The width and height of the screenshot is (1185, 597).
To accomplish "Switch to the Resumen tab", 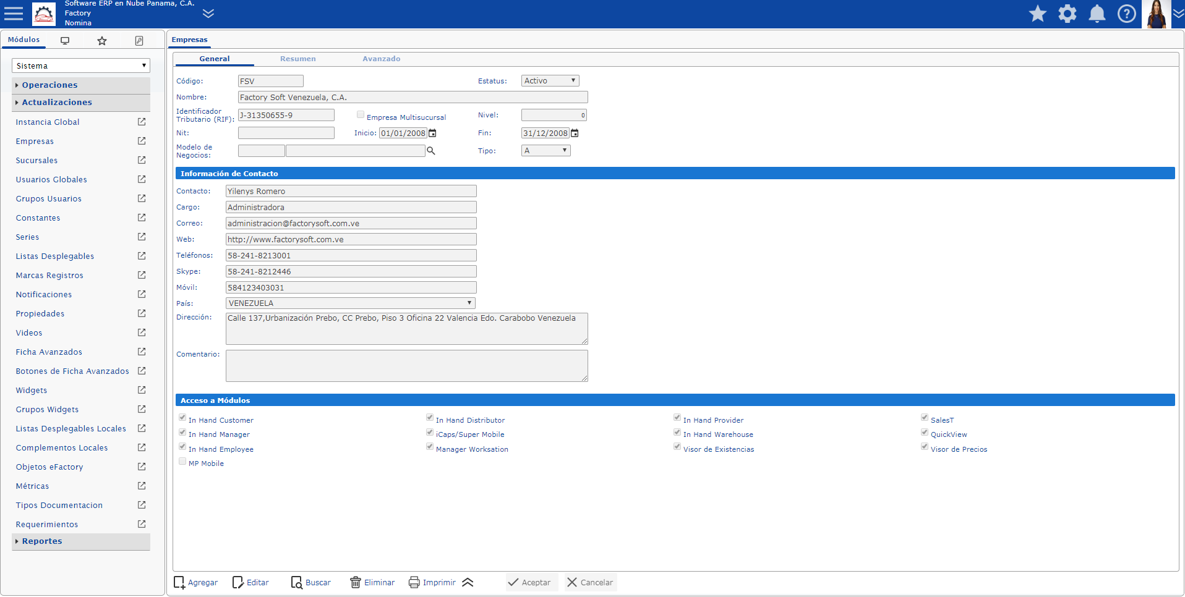I will tap(297, 59).
